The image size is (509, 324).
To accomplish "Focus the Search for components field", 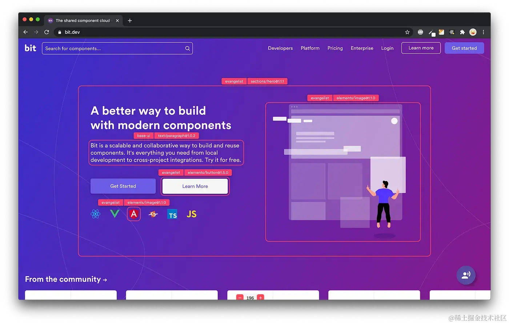I will 117,48.
